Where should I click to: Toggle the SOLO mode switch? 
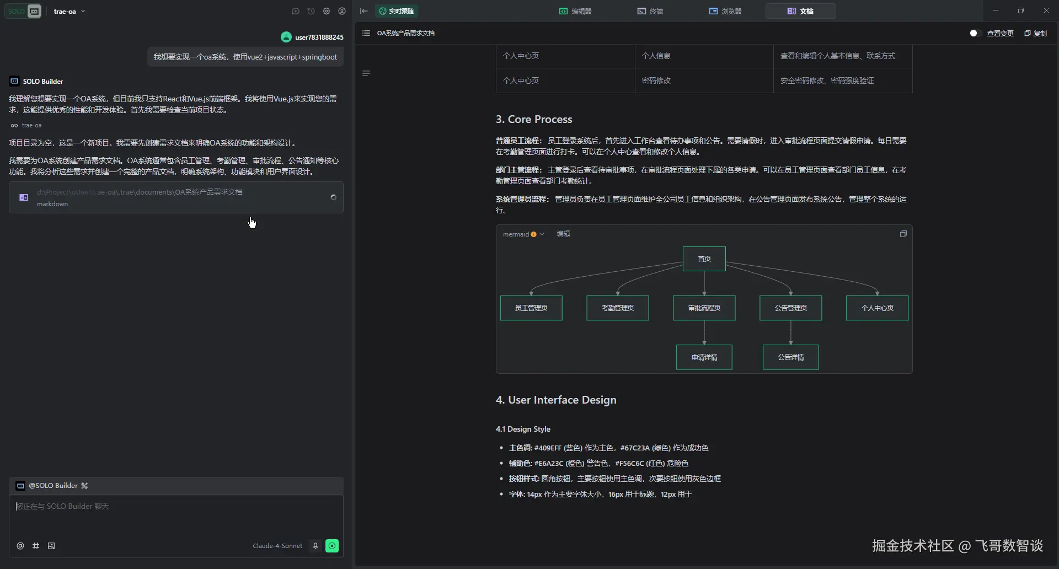point(23,11)
